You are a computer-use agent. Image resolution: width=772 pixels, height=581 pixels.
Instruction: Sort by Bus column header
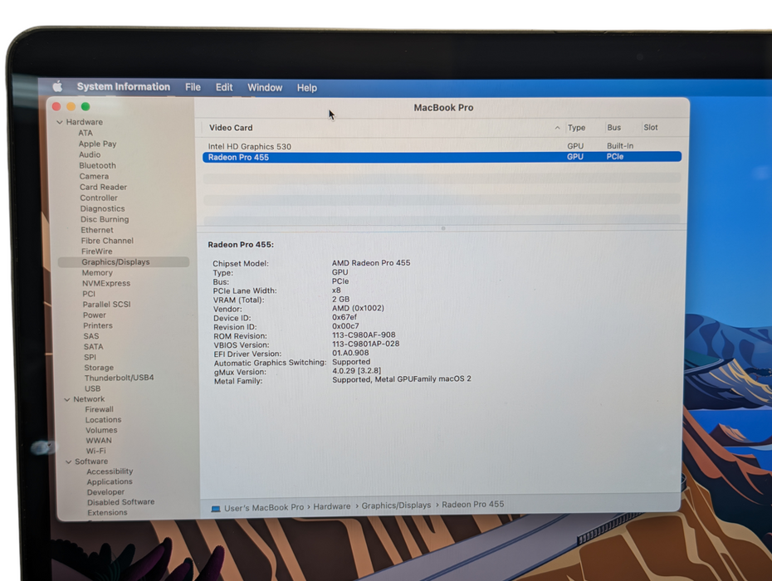coord(613,128)
